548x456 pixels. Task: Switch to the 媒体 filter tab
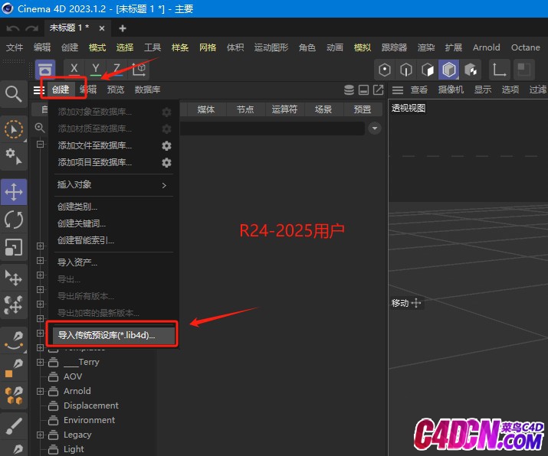pyautogui.click(x=206, y=109)
